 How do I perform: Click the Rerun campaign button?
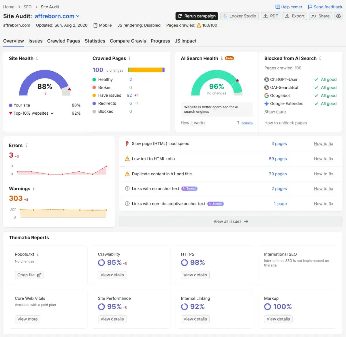click(x=197, y=16)
